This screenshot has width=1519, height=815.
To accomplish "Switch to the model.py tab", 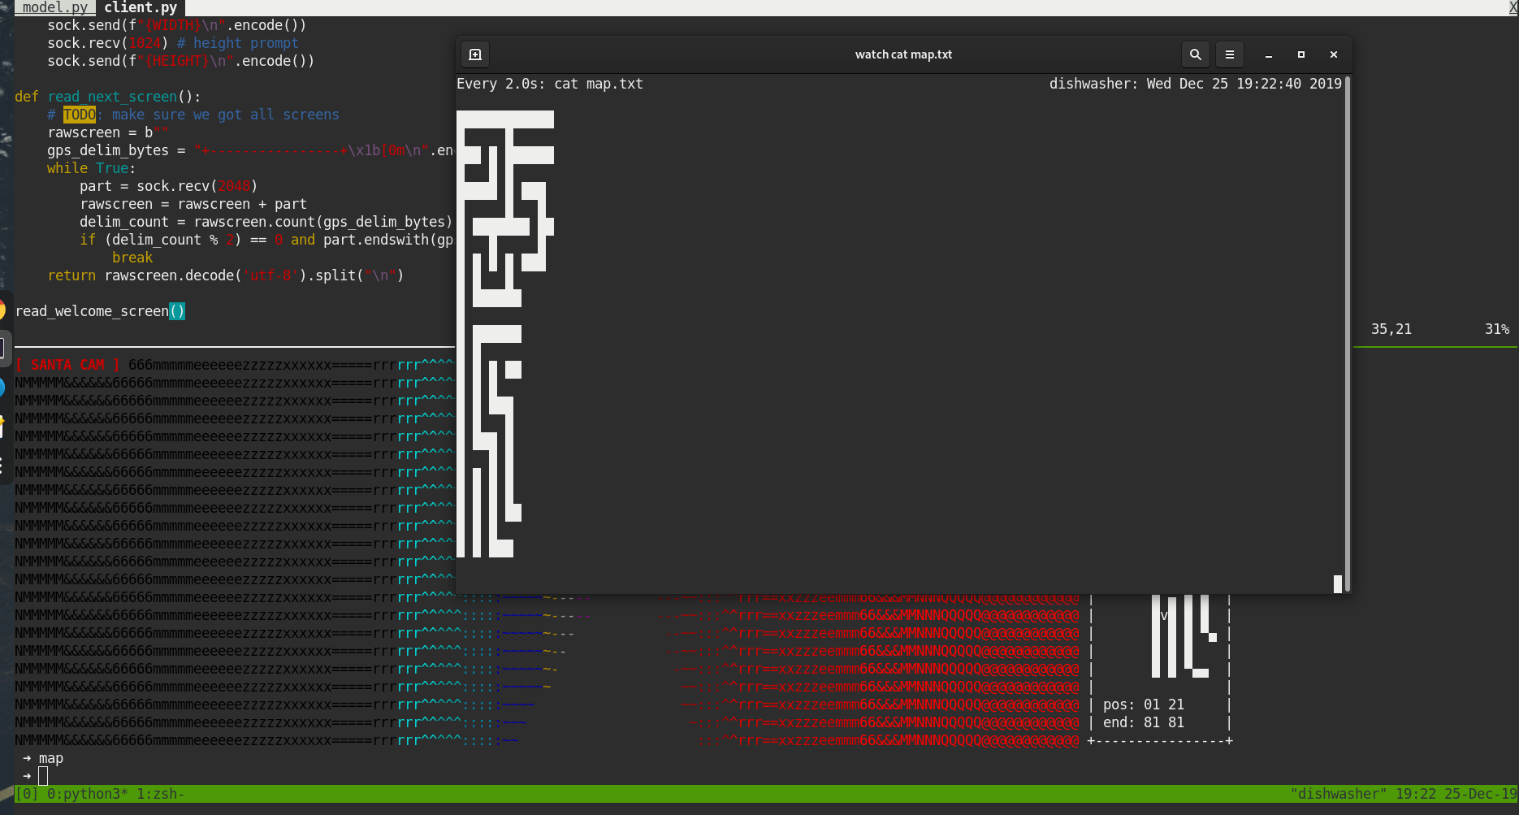I will pos(54,7).
